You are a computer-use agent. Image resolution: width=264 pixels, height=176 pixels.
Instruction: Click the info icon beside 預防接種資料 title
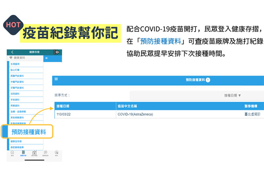208,80
